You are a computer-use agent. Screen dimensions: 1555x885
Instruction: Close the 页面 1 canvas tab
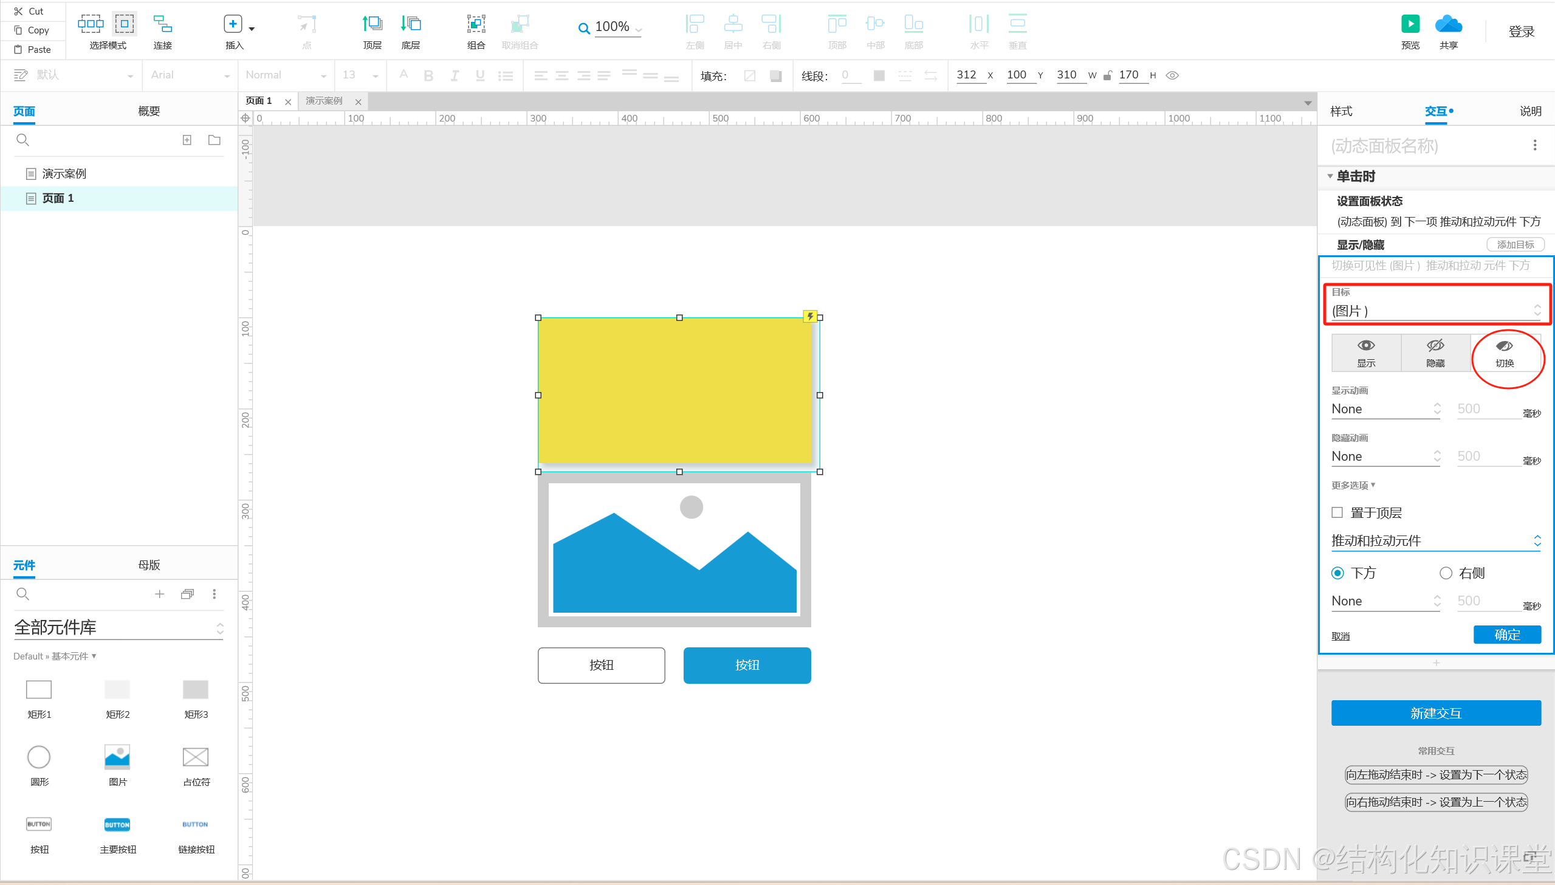[x=288, y=102]
